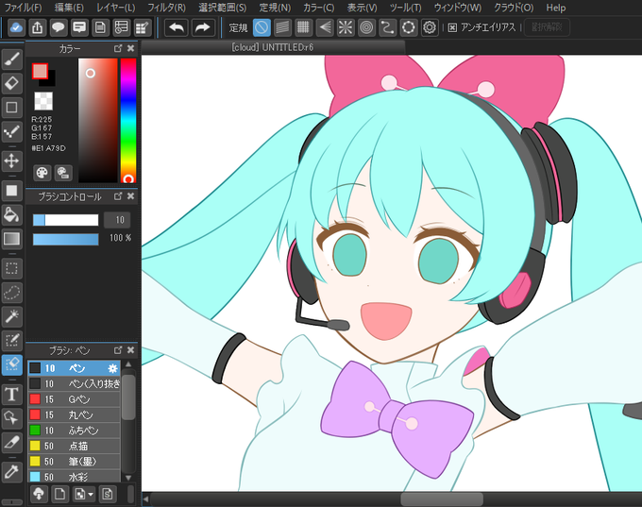Open the color palette icon in Color panel
Screen dimensions: 642x507
pos(42,173)
